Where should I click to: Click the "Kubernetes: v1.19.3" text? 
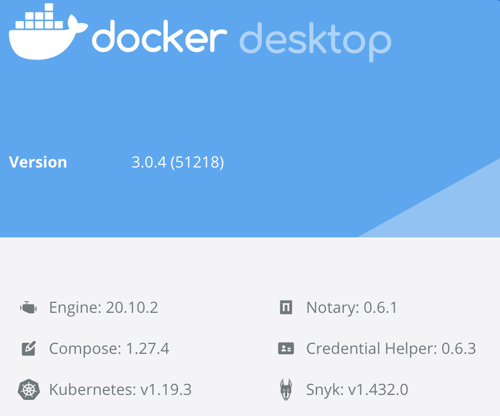(120, 389)
